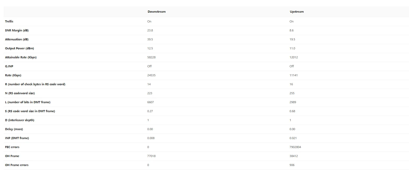
Task: Select the Trellis row label
Action: (x=9, y=21)
